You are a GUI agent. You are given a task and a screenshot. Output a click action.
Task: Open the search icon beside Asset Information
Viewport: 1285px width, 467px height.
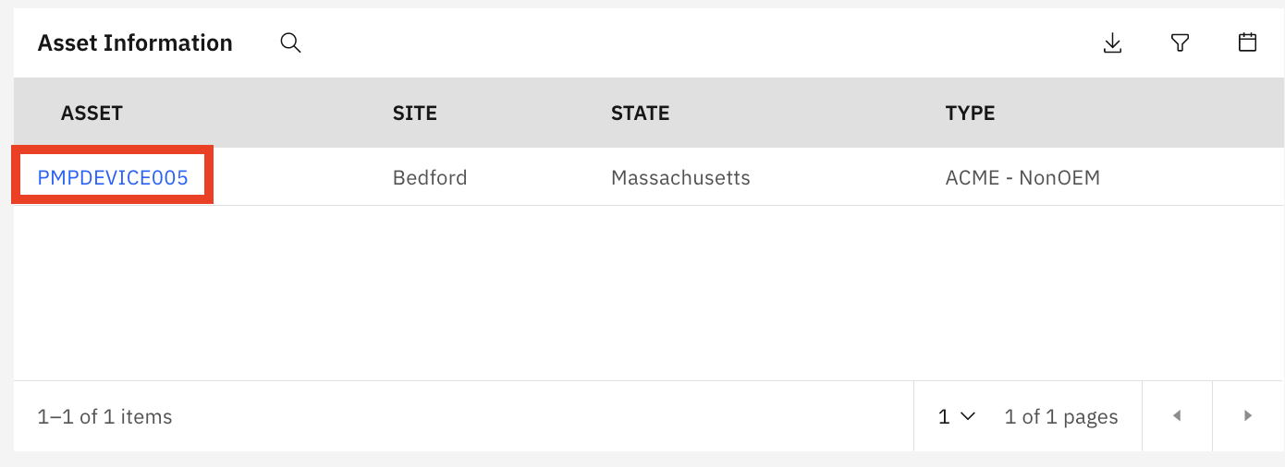tap(290, 43)
